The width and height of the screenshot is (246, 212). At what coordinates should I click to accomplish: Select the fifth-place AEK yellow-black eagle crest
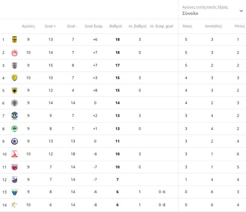click(14, 90)
